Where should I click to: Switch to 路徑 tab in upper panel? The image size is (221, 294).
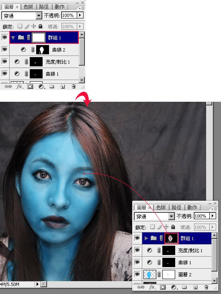click(x=44, y=7)
